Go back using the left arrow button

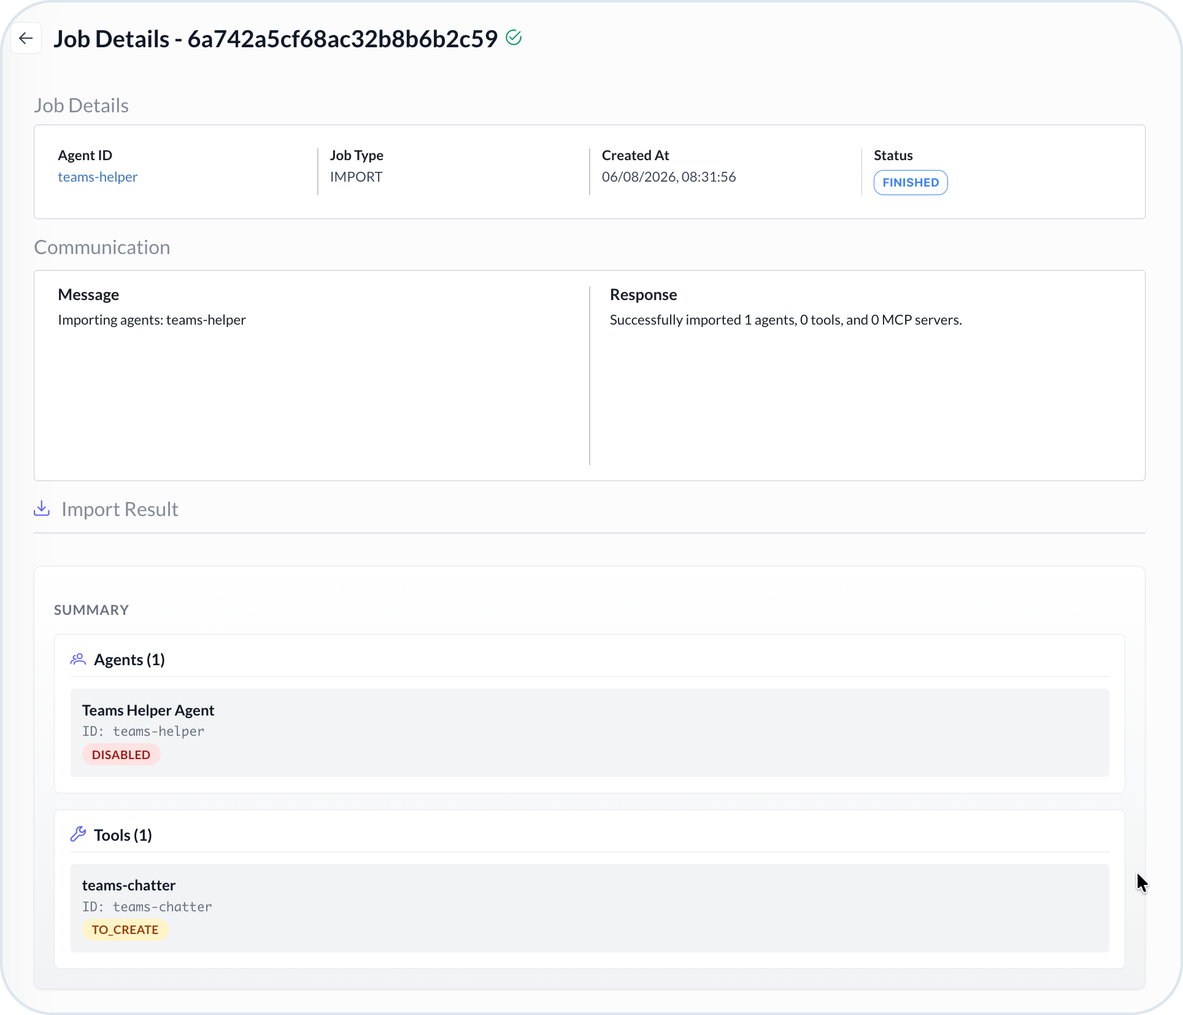pyautogui.click(x=26, y=39)
